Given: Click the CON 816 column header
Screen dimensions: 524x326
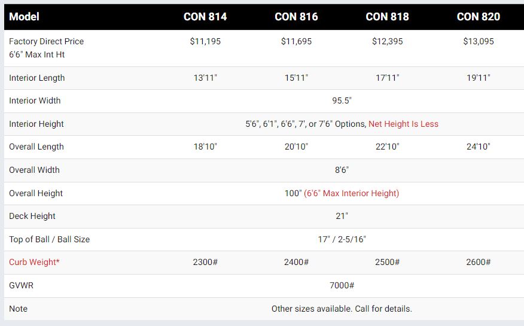Looking at the screenshot, I should tap(296, 17).
